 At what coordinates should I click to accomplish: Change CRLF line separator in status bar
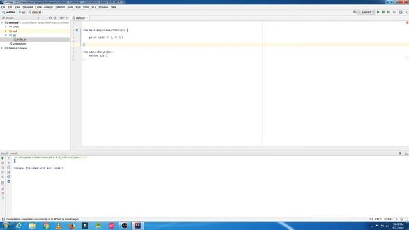tap(378, 220)
